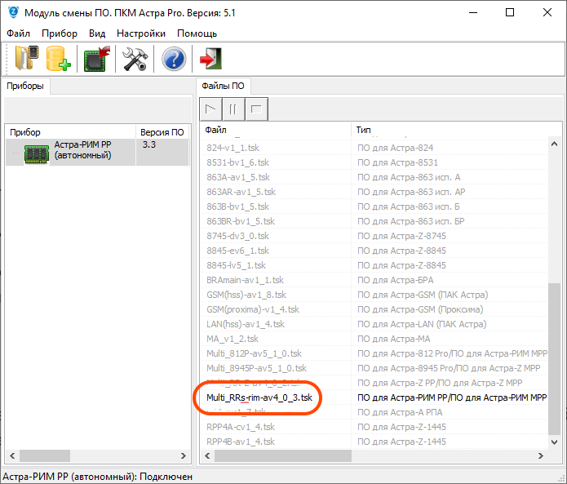The image size is (567, 484).
Task: Click the blue help question mark icon
Action: 174,59
